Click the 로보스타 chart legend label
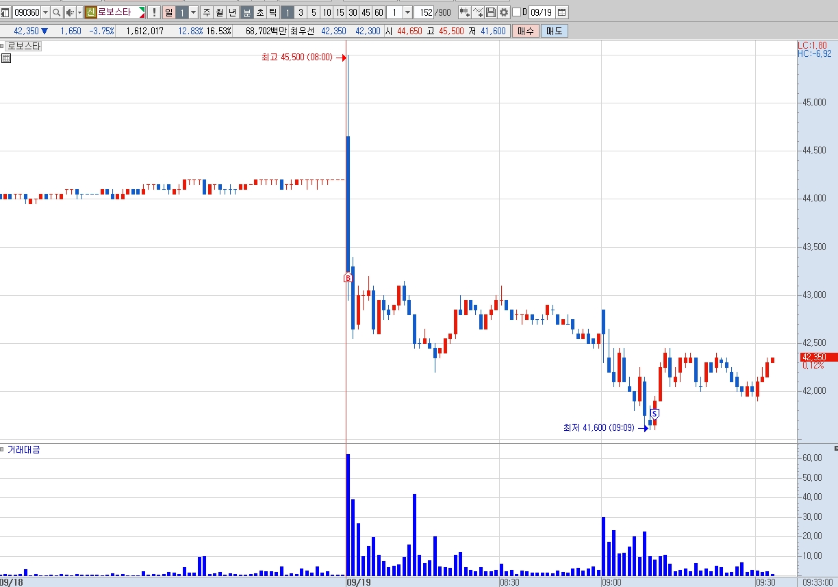Image resolution: width=838 pixels, height=587 pixels. [24, 47]
